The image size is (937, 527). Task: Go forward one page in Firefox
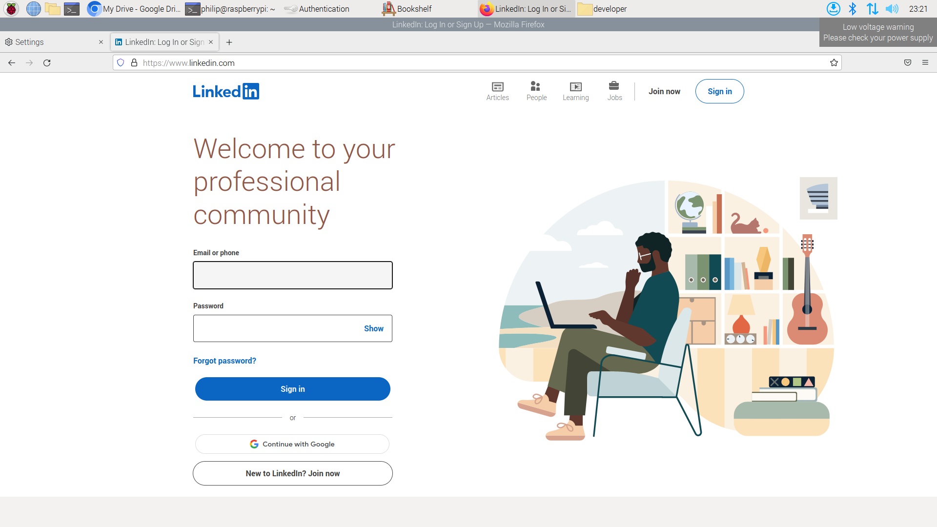click(x=29, y=62)
